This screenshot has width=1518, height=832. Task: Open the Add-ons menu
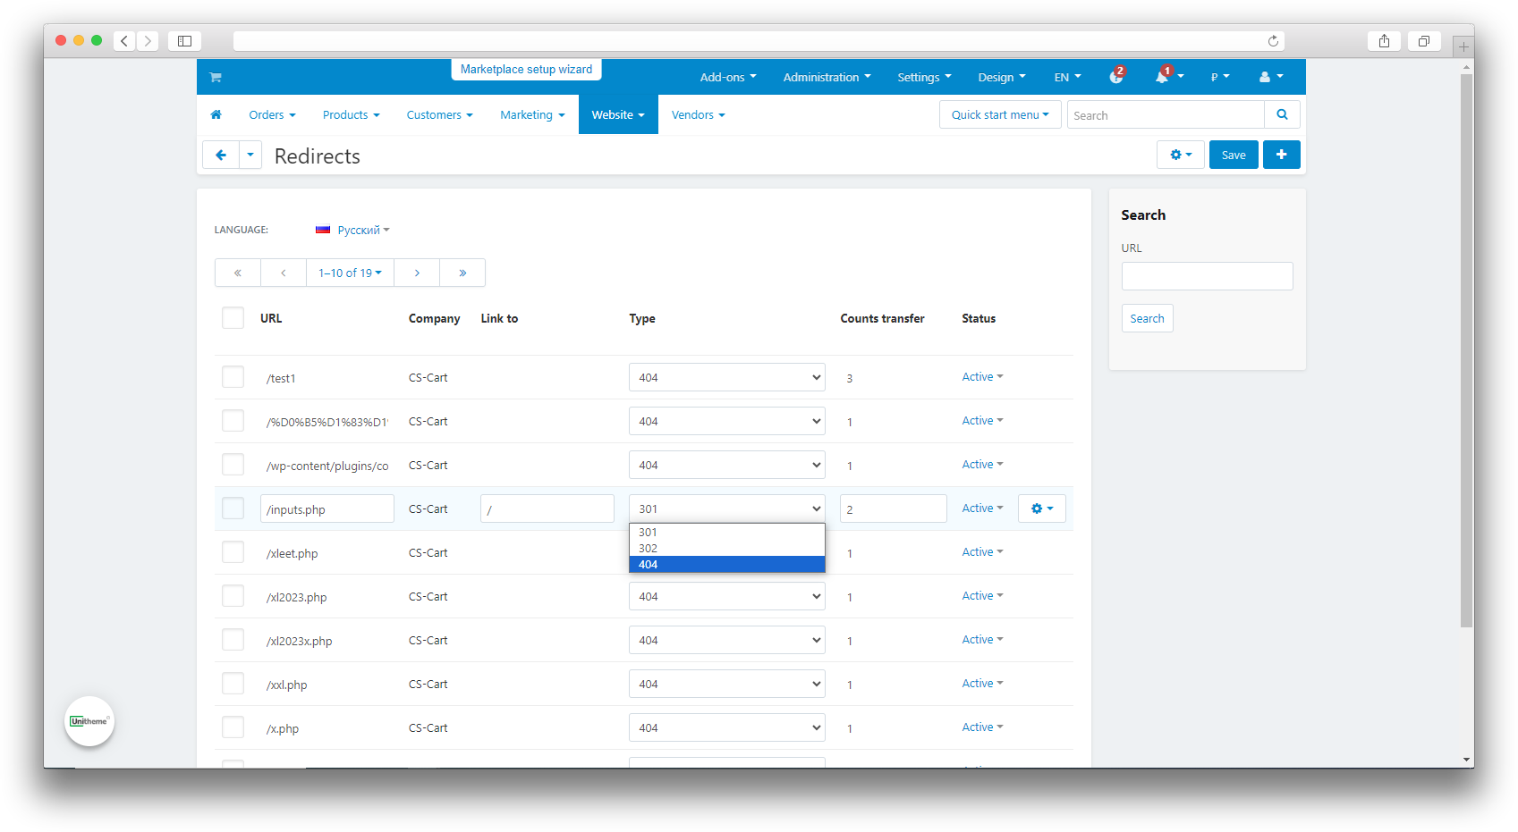(x=727, y=78)
